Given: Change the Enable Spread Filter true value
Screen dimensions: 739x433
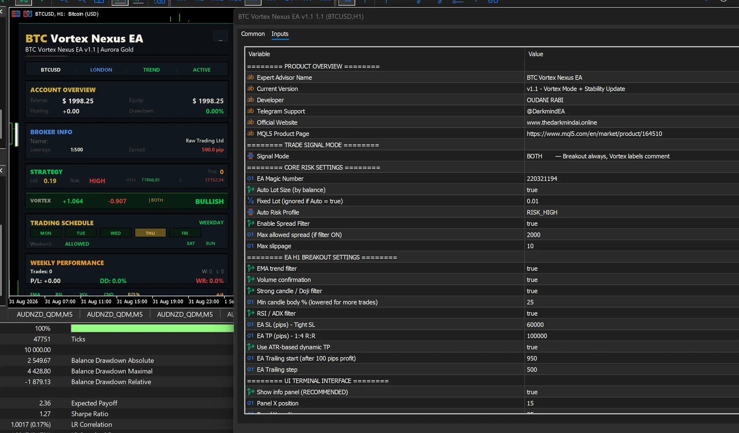Looking at the screenshot, I should click(632, 224).
